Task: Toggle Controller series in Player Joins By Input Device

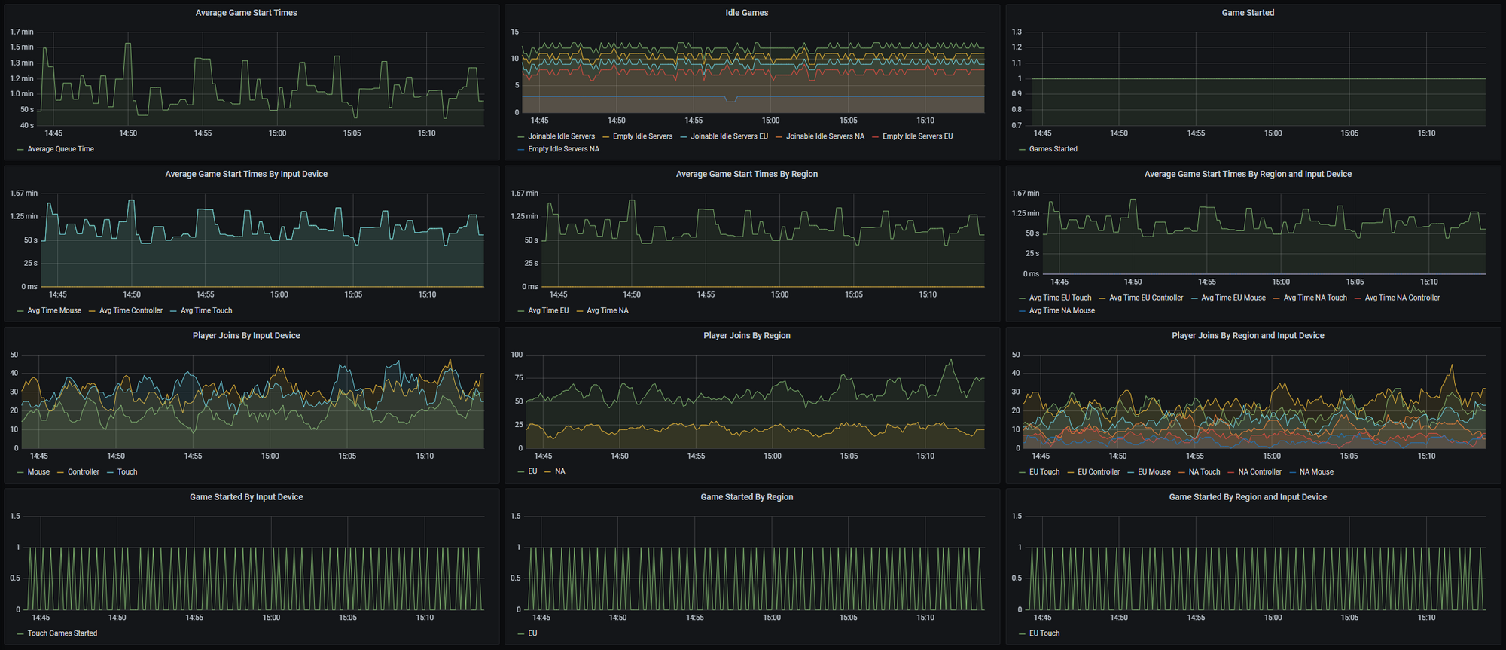Action: pos(83,472)
